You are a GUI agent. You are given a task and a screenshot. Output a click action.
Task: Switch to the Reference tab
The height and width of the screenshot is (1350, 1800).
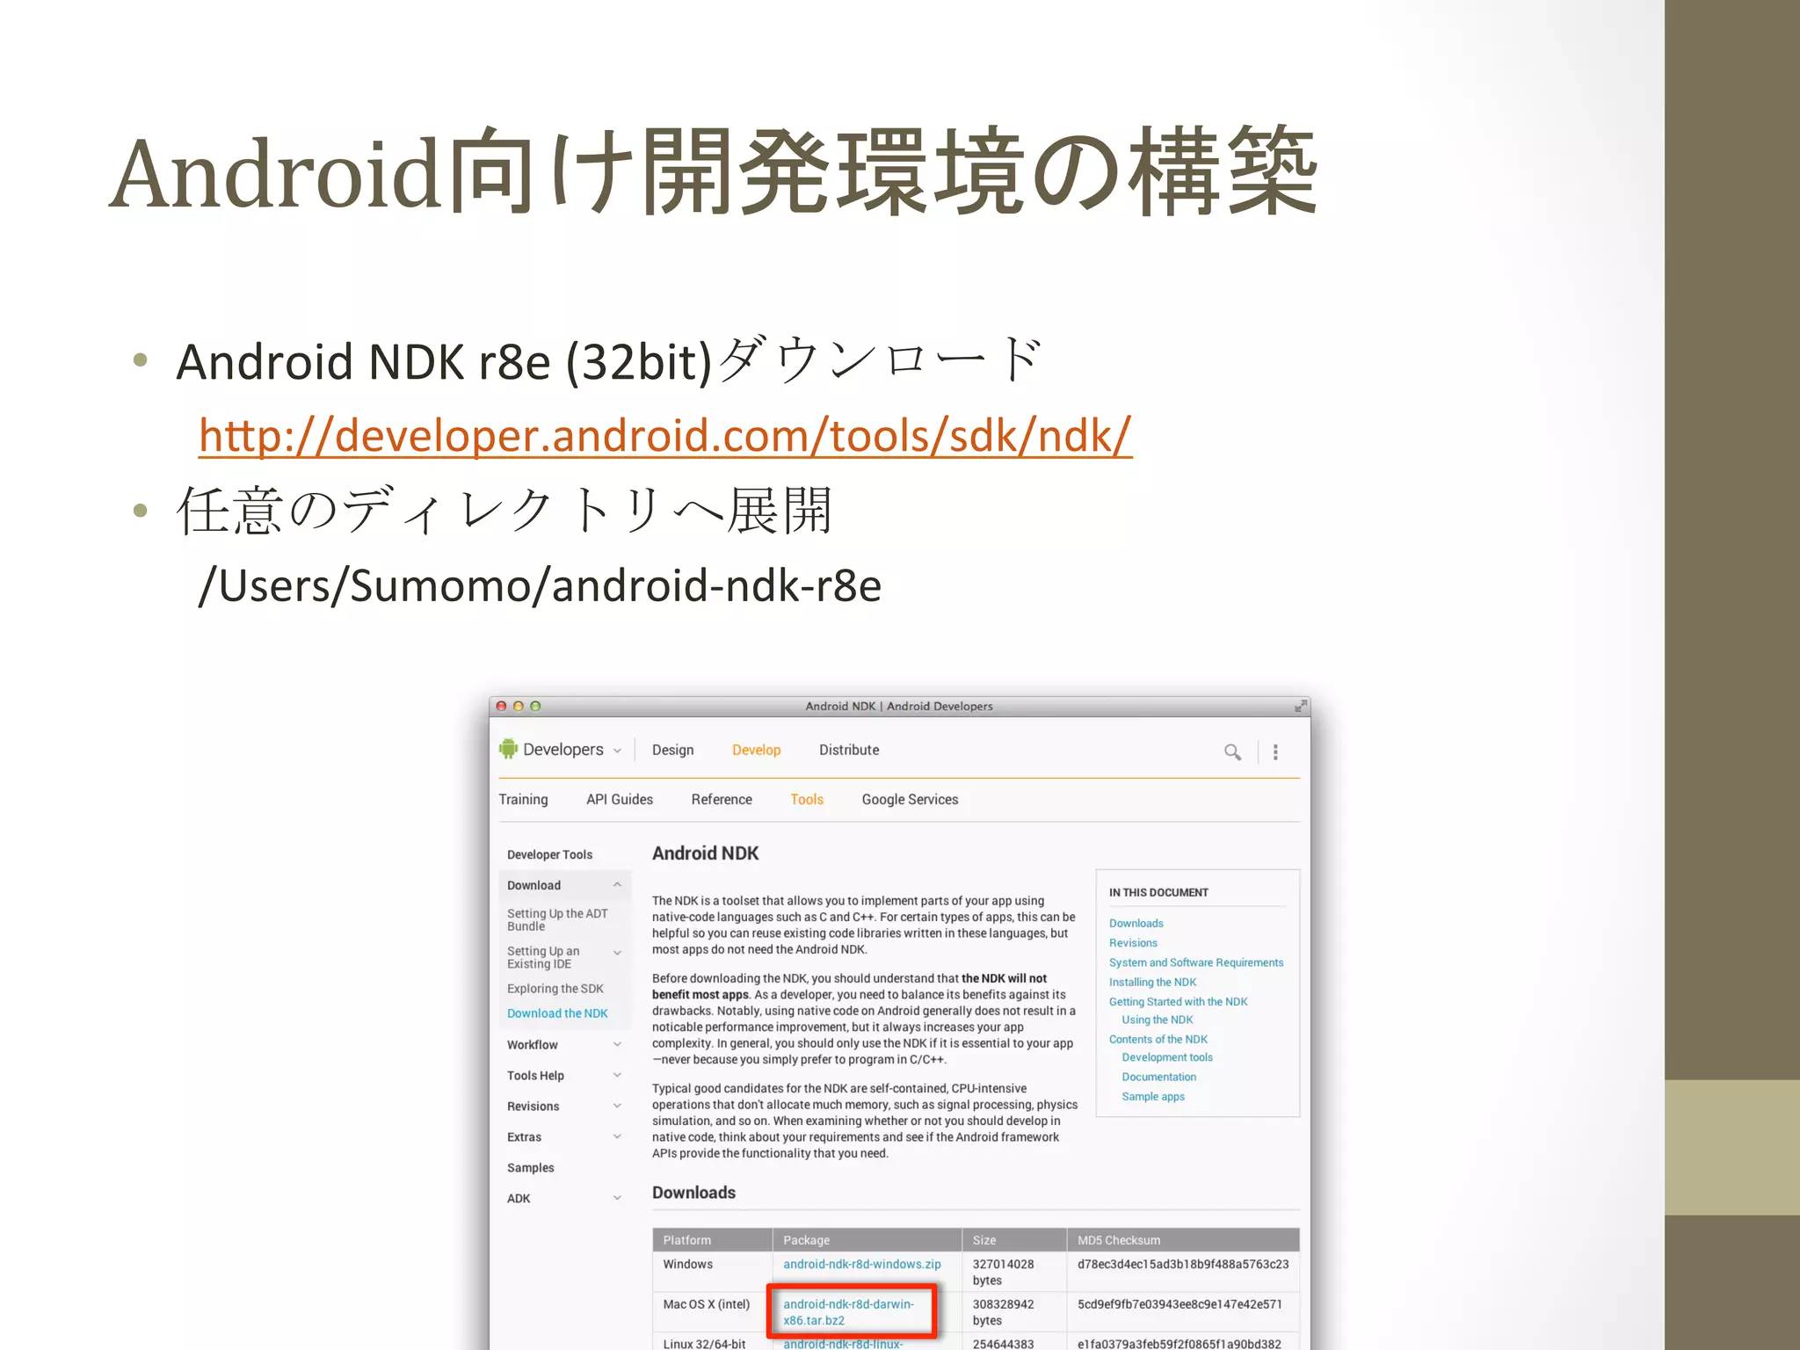tap(722, 799)
